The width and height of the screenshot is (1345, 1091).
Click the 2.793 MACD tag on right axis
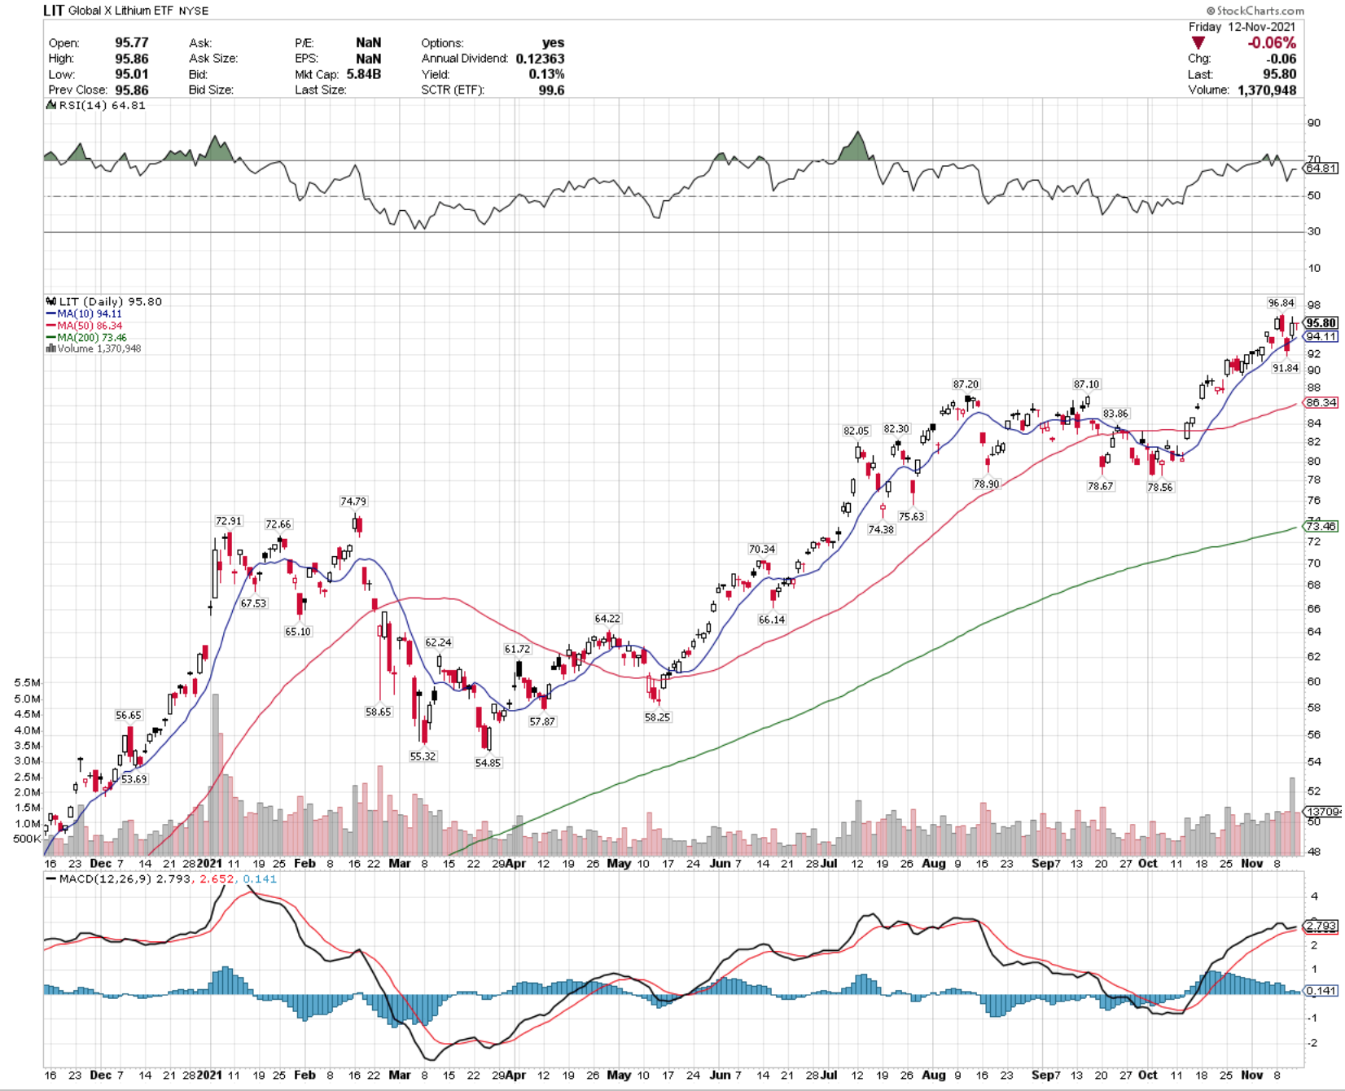click(1321, 926)
